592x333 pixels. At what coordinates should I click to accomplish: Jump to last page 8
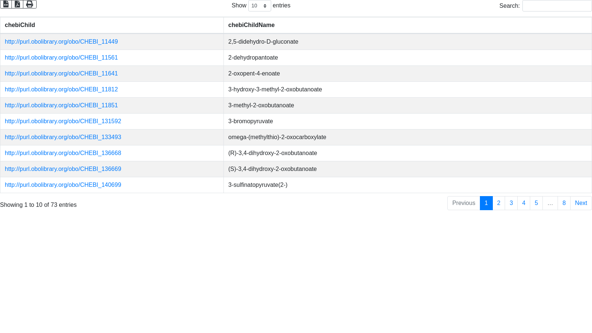pos(564,203)
